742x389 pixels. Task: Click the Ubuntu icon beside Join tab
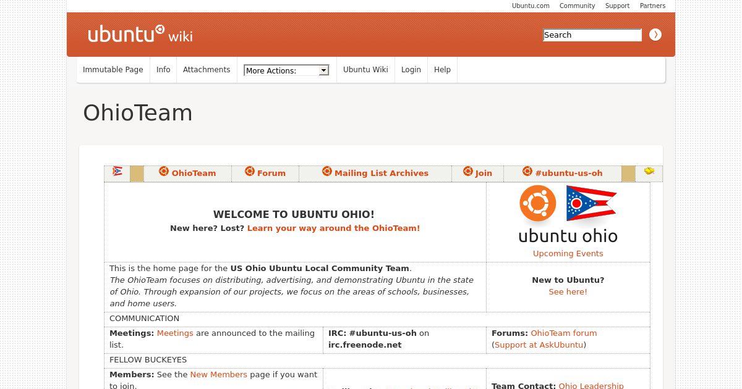[x=468, y=171]
